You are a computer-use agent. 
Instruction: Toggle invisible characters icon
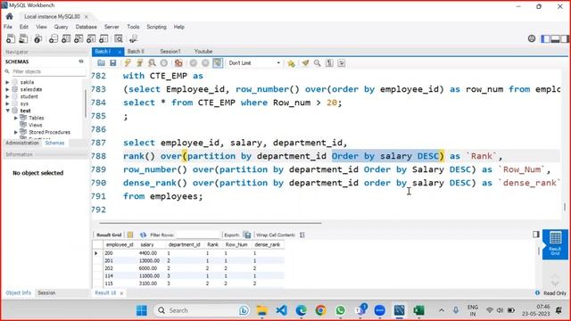(x=329, y=63)
